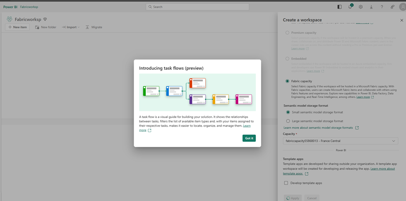Open the user account avatar
The image size is (406, 201).
click(402, 7)
